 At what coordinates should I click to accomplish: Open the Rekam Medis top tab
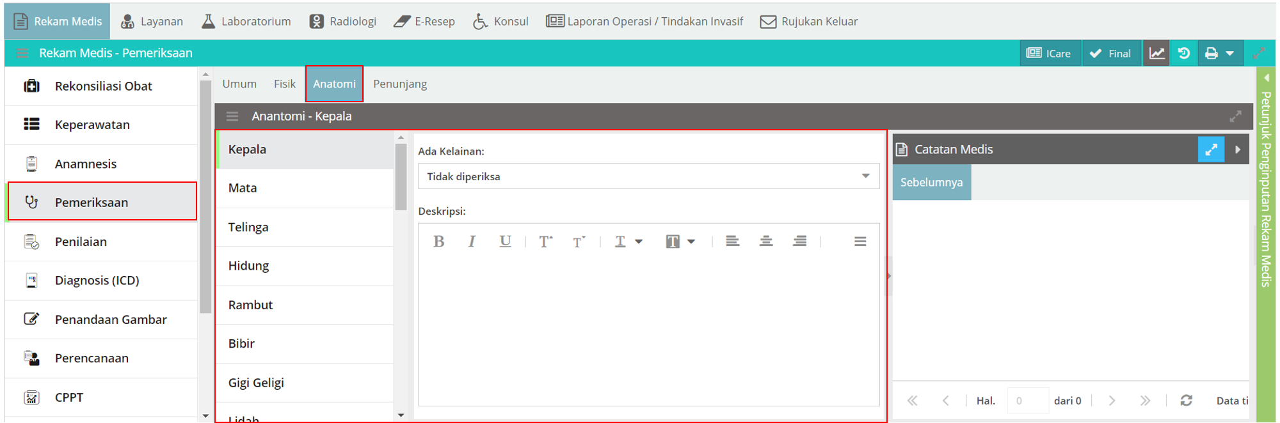[57, 21]
